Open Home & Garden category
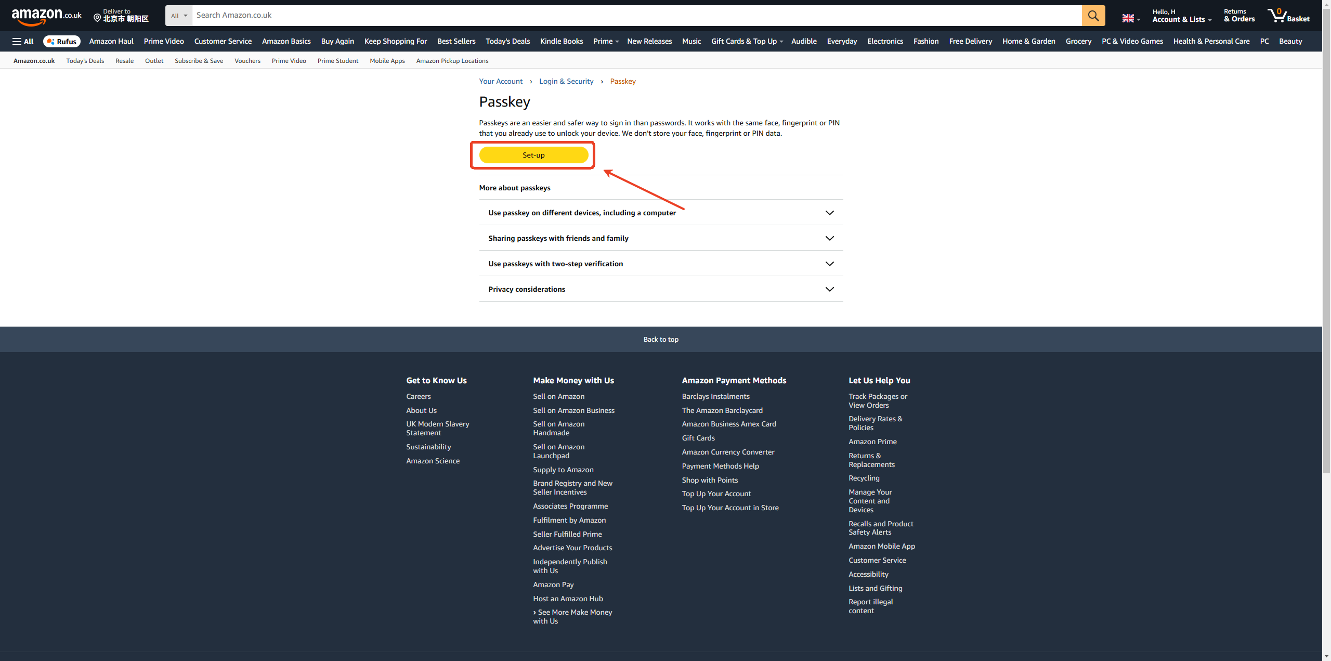Screen dimensions: 1331x661 (1029, 42)
